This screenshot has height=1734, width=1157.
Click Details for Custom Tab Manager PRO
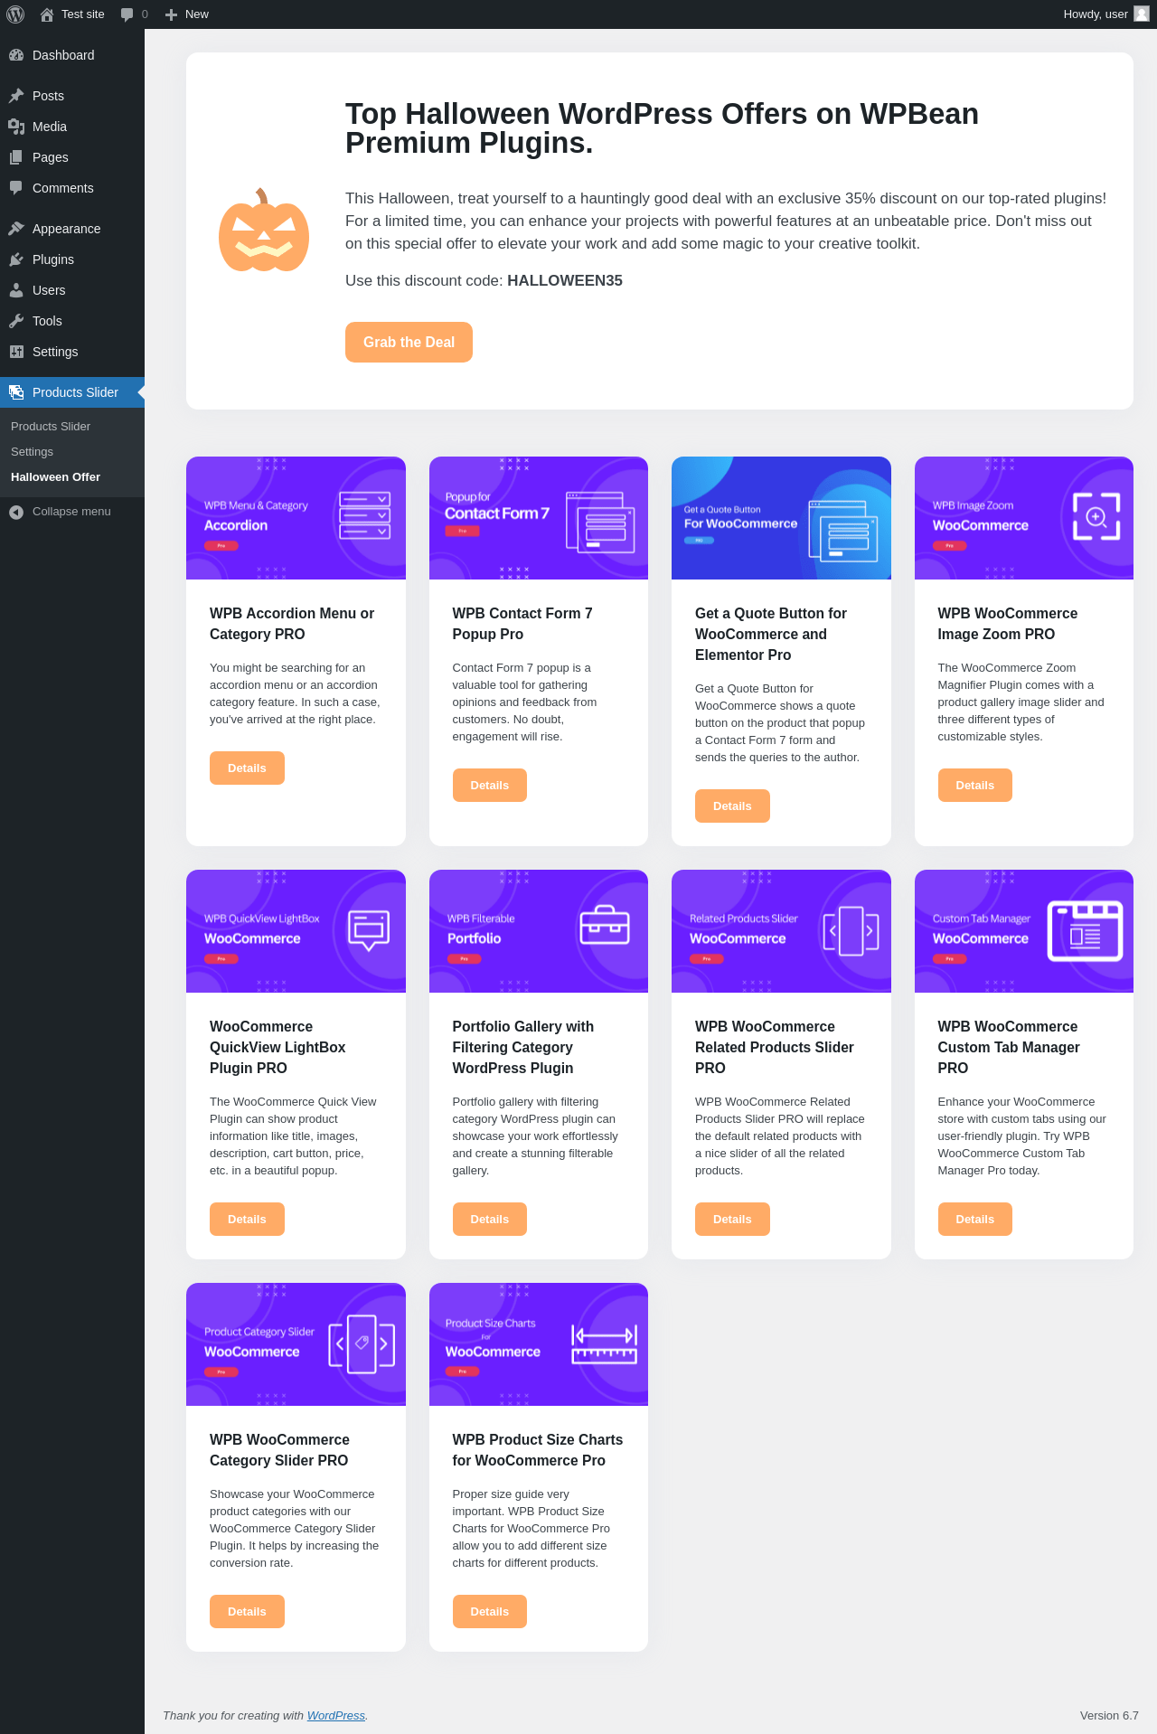tap(974, 1219)
